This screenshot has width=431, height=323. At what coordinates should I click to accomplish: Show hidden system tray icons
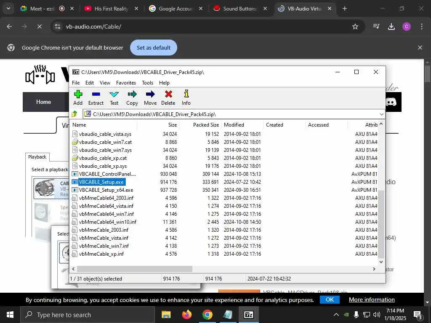336,315
